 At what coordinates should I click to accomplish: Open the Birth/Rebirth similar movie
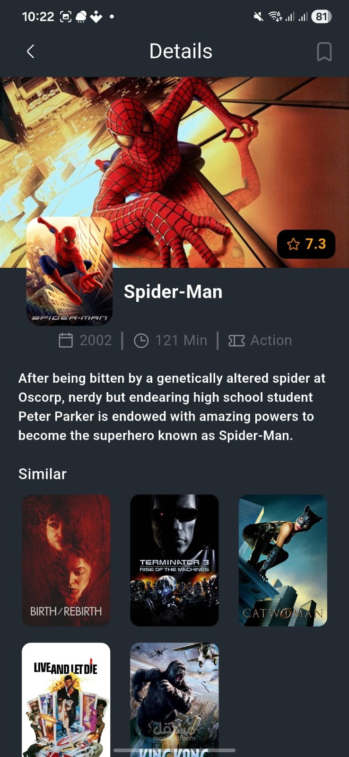[x=66, y=560]
